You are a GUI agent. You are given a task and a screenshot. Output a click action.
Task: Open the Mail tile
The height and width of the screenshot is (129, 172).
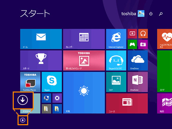coord(41,39)
